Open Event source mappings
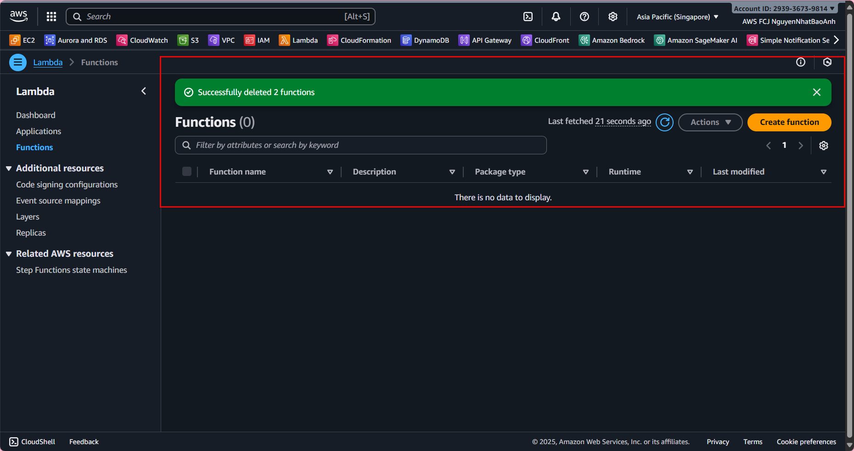The width and height of the screenshot is (854, 451). pos(58,201)
